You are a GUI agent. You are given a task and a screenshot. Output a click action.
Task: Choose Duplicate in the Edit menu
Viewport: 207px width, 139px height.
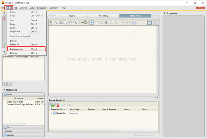pyautogui.click(x=27, y=31)
